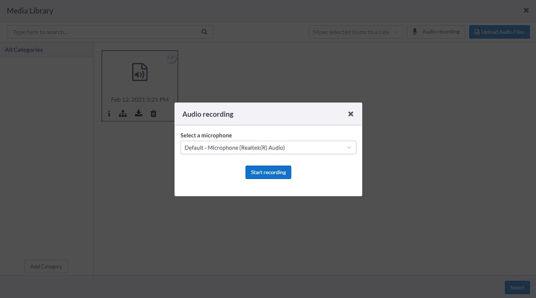This screenshot has width=536, height=298.
Task: Click the audio file thumbnail icon
Action: click(x=140, y=72)
